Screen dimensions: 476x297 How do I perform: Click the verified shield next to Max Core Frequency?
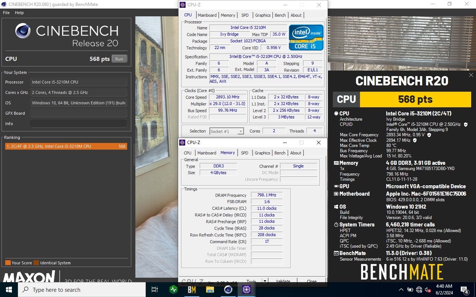(x=429, y=135)
